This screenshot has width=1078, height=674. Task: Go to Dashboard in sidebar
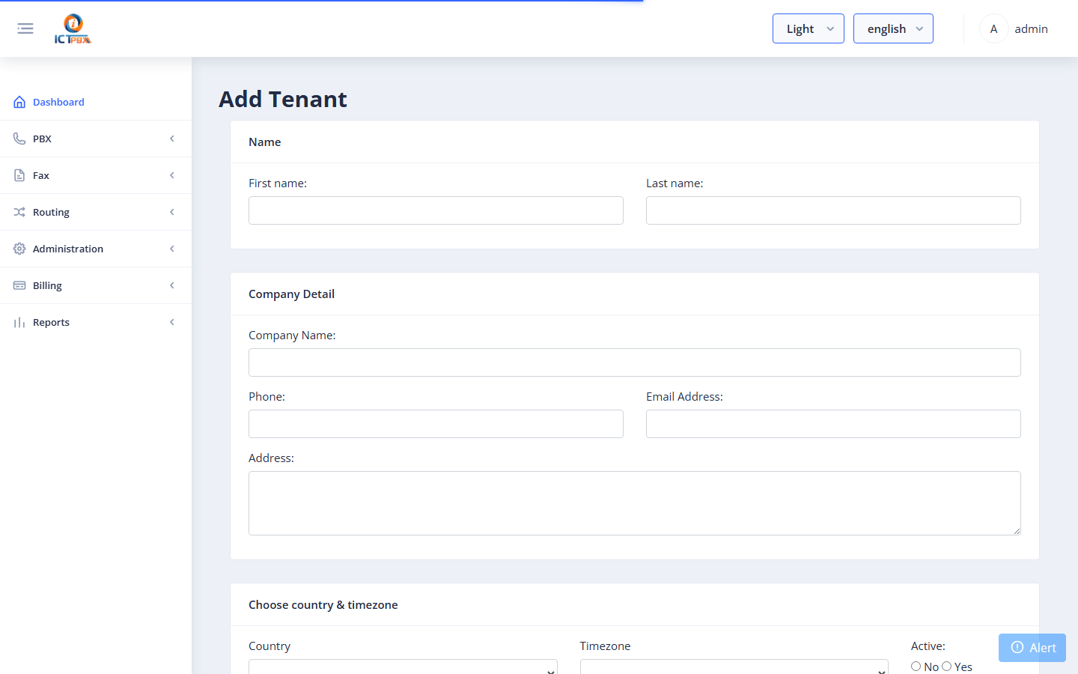(x=96, y=102)
